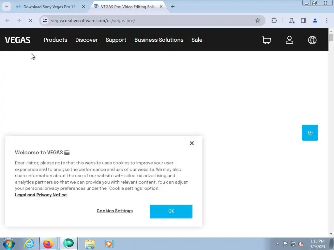The image size is (334, 250).
Task: Click the blue floating cart download button
Action: pyautogui.click(x=310, y=133)
